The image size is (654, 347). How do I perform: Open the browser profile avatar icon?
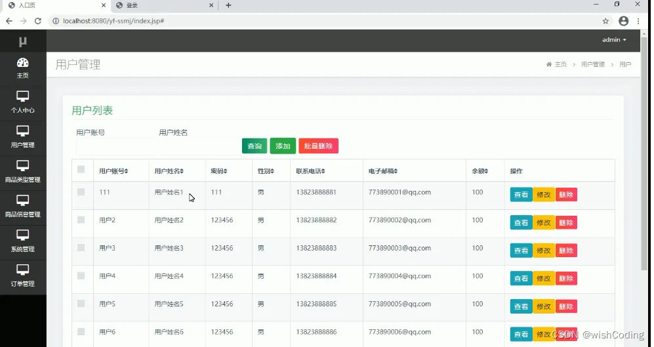click(624, 21)
